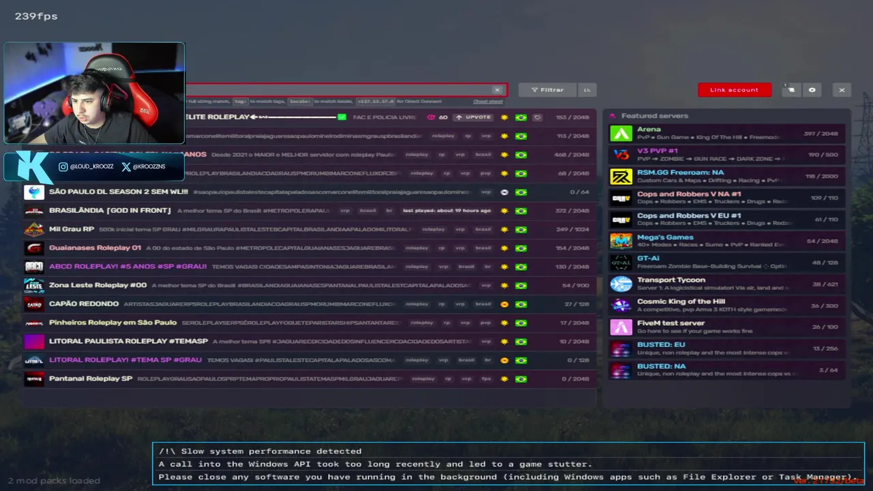The height and width of the screenshot is (491, 873).
Task: Click the Arena player count 397 / 2048
Action: (820, 134)
